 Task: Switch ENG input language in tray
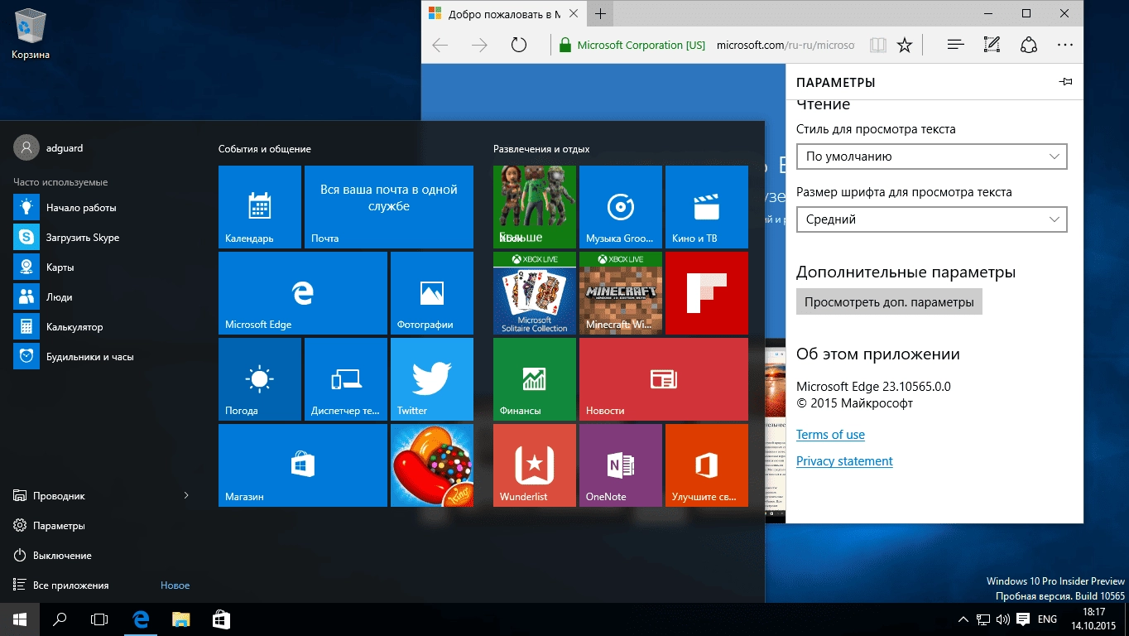[1047, 619]
